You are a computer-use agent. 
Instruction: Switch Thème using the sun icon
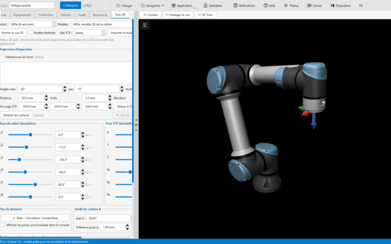[x=286, y=5]
